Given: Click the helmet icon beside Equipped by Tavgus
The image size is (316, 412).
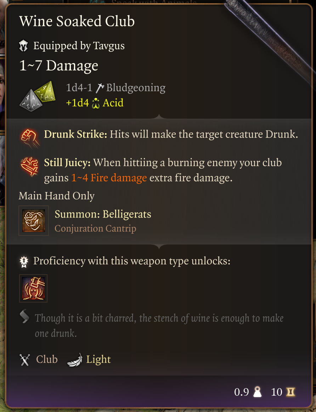Looking at the screenshot, I should 24,46.
